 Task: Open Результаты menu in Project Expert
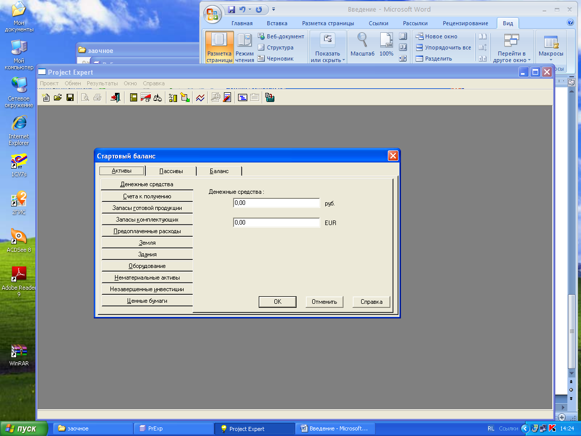[x=102, y=83]
